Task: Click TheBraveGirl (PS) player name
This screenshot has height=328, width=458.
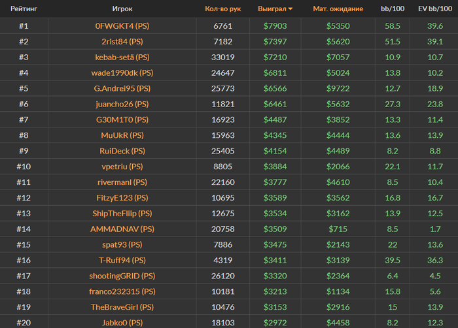Action: pos(122,307)
